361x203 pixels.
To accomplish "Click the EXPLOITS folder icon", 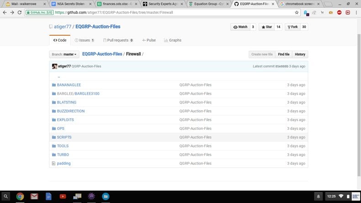I will [x=54, y=120].
